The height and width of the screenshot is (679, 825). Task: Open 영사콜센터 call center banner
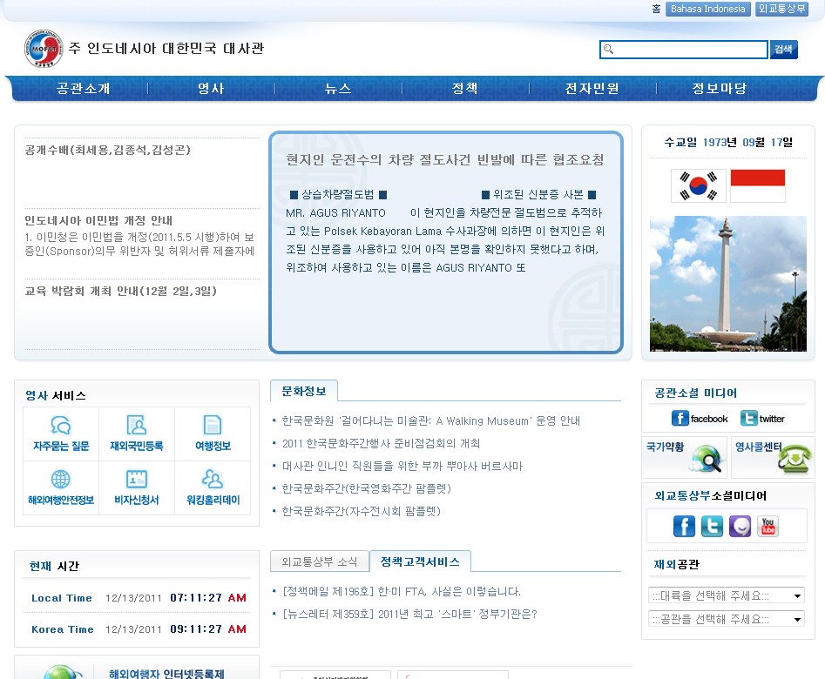pyautogui.click(x=773, y=457)
